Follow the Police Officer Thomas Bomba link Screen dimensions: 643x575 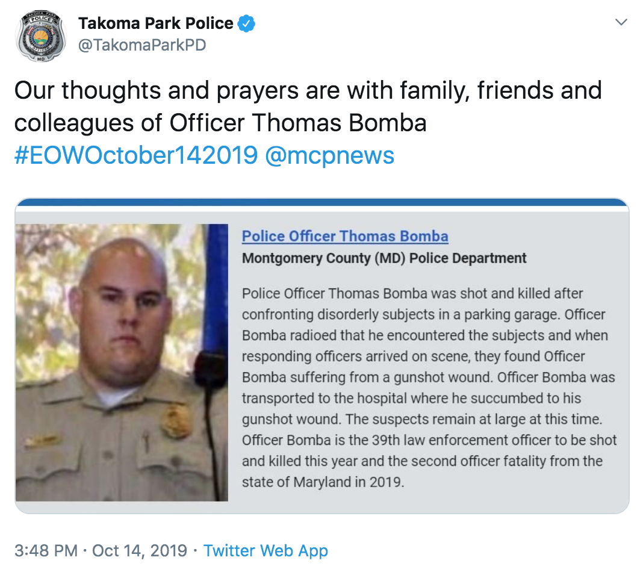point(345,236)
